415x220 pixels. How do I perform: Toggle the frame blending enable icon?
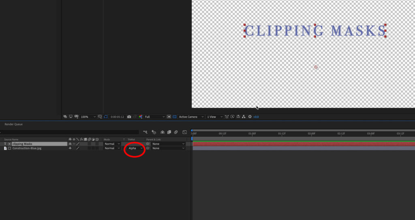(x=169, y=132)
